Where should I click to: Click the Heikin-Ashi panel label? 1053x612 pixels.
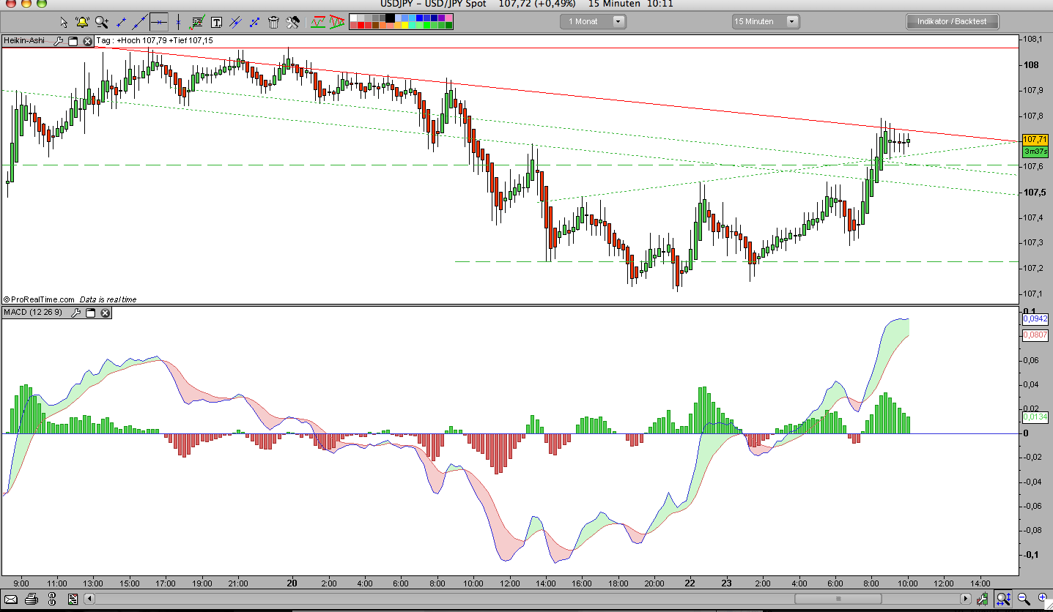coord(25,41)
